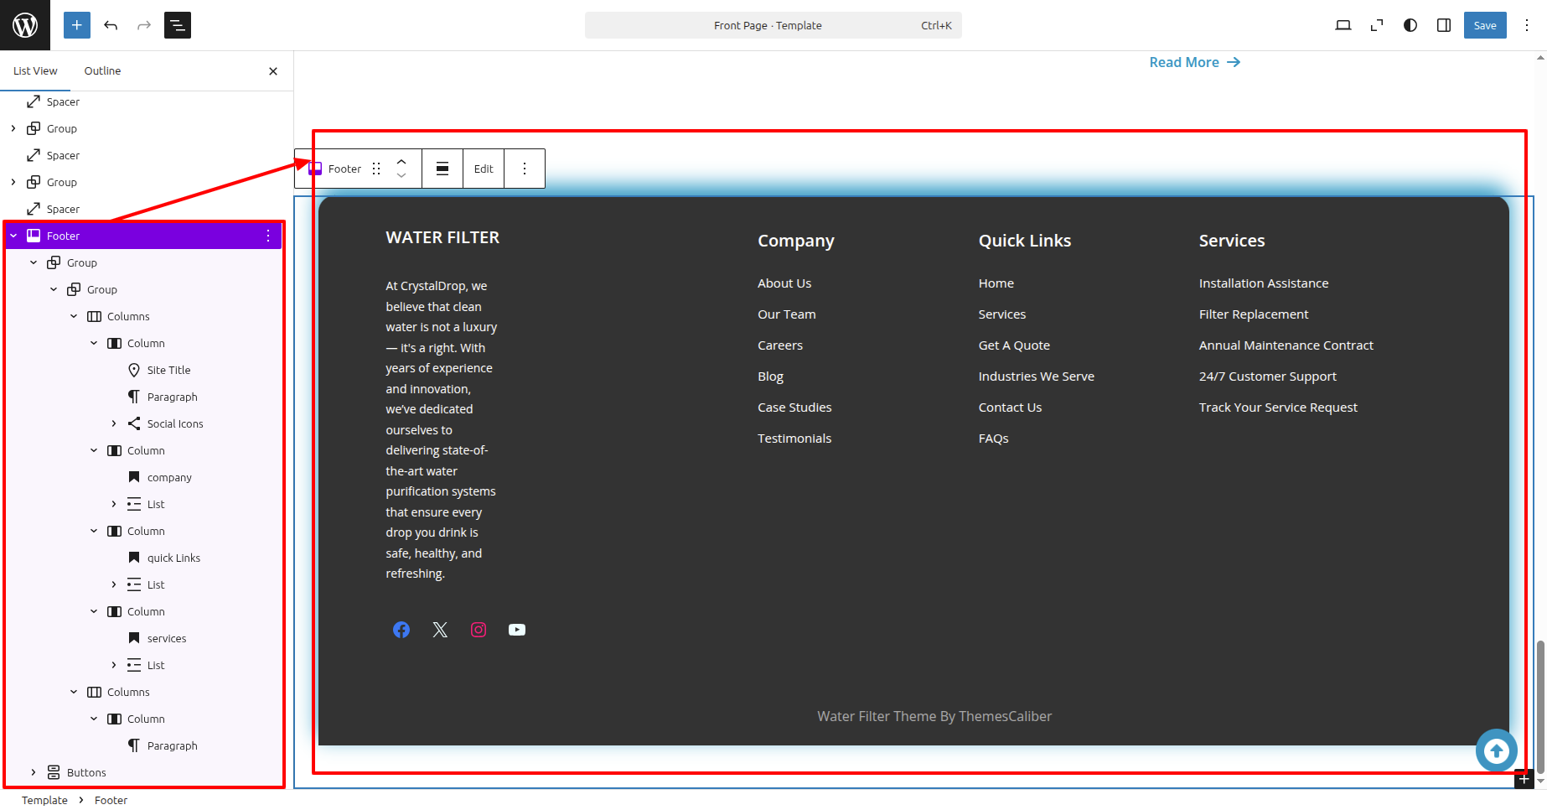Click the Get A Quote link

pyautogui.click(x=1014, y=345)
